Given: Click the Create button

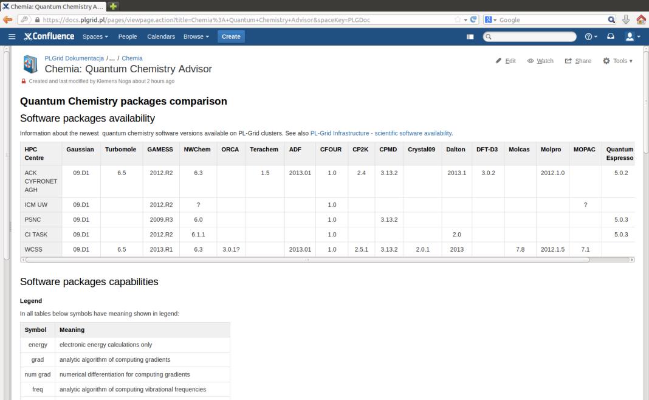Looking at the screenshot, I should (x=231, y=36).
